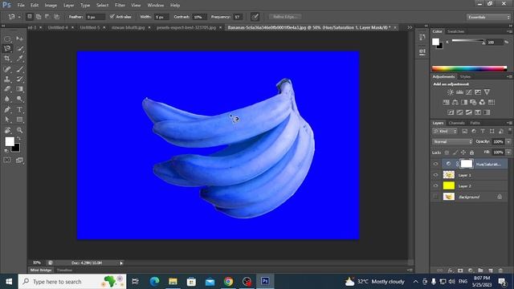Select the Path Selection tool

point(7,120)
